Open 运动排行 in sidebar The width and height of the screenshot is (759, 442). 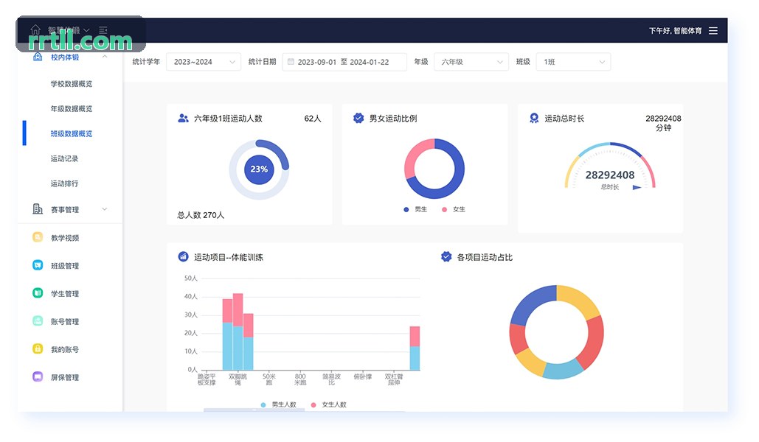click(64, 183)
